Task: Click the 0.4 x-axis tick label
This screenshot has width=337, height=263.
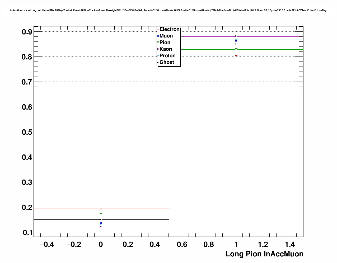Action: [155, 245]
